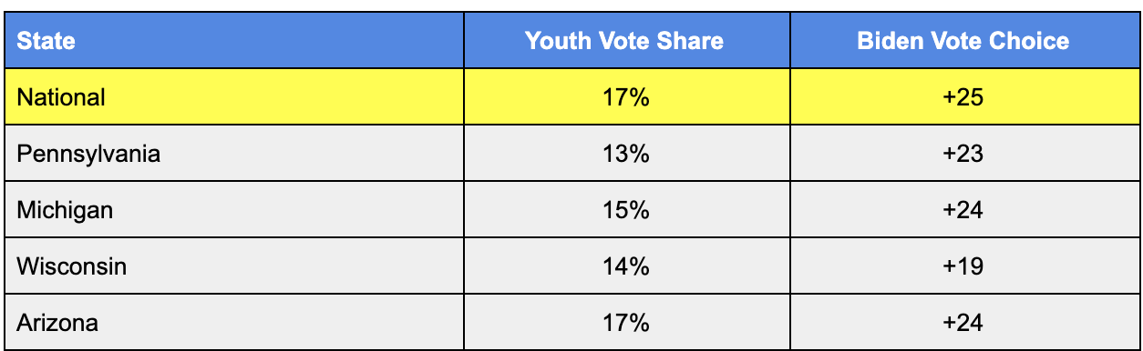1143x351 pixels.
Task: Select Wisconsin's 14% value
Action: [625, 266]
